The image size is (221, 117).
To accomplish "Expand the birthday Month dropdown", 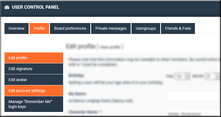I will (213, 76).
